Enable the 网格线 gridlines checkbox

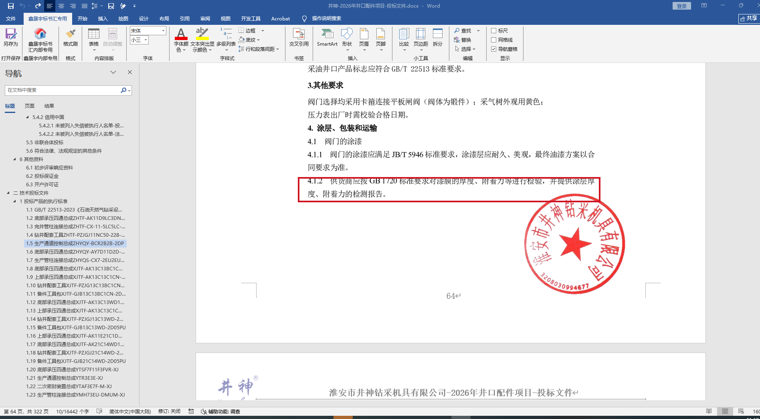tap(494, 40)
